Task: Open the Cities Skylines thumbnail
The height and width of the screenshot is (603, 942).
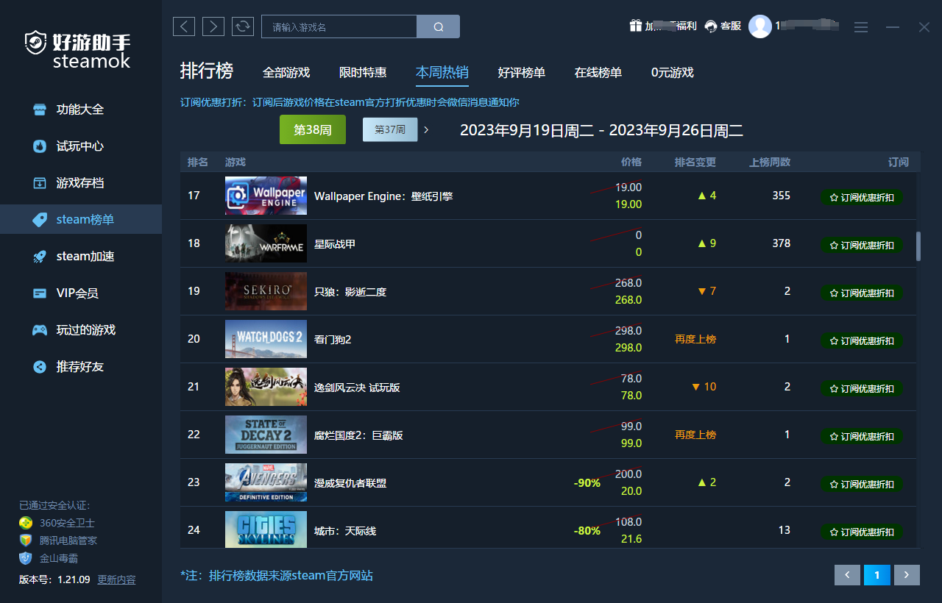Action: (266, 529)
